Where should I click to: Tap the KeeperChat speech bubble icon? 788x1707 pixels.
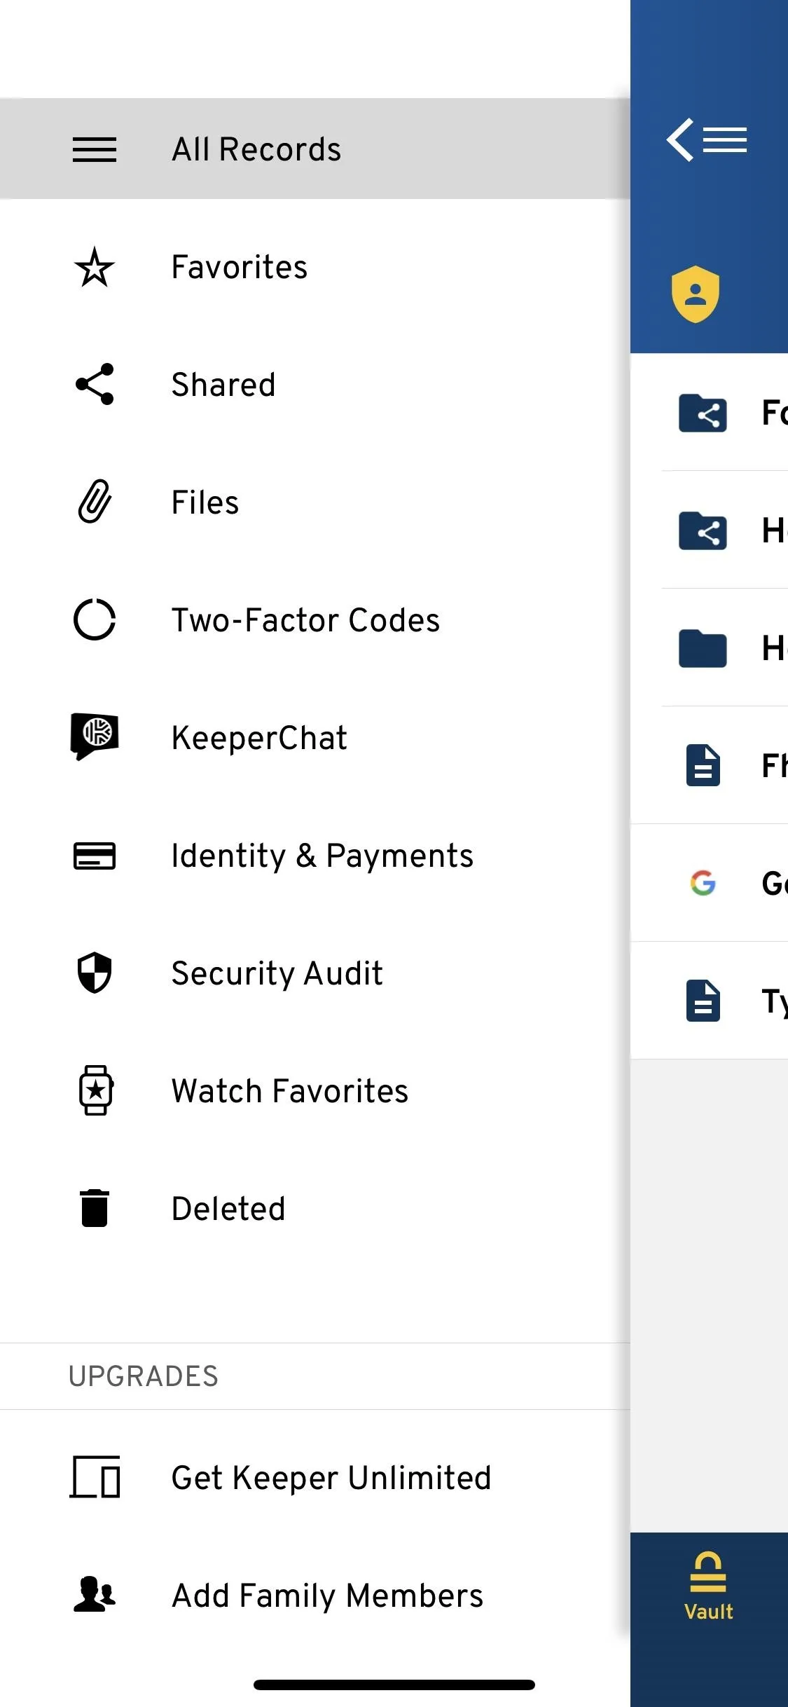[95, 736]
